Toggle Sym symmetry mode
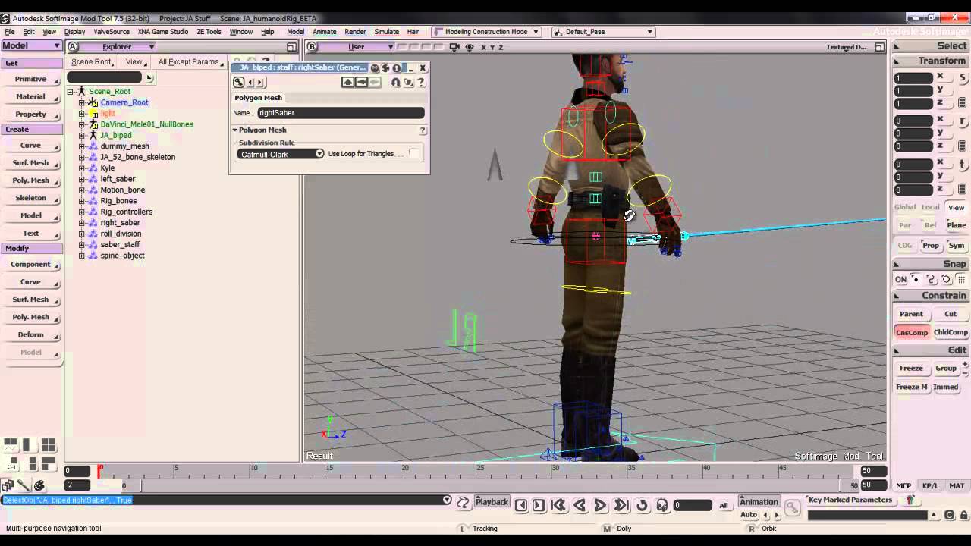This screenshot has height=546, width=971. (x=956, y=246)
